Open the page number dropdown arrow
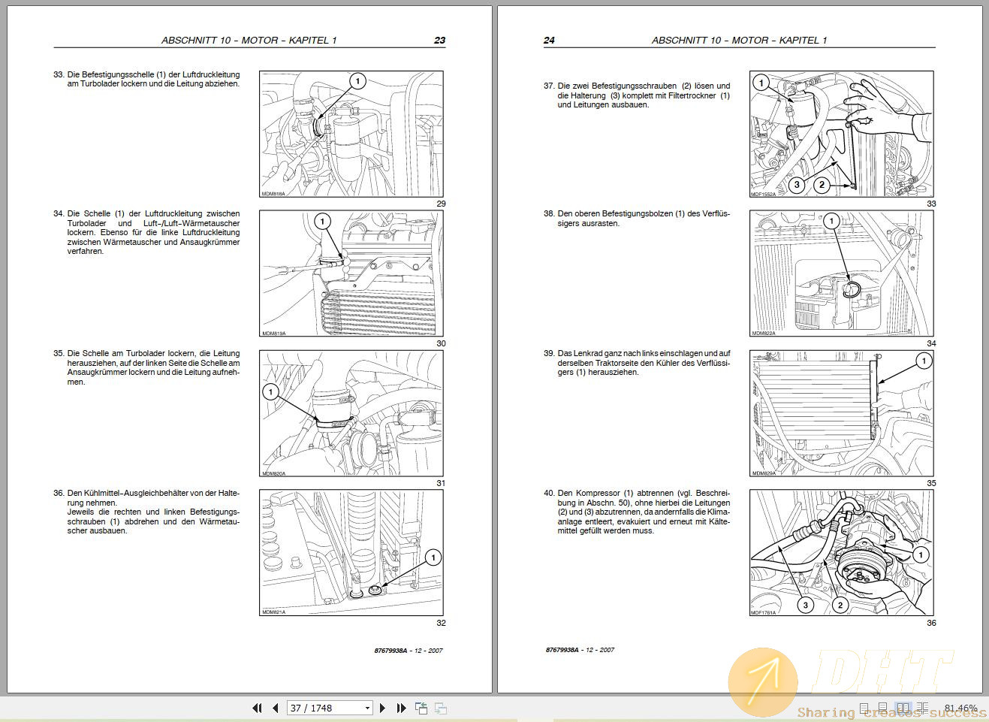The image size is (989, 722). [367, 708]
